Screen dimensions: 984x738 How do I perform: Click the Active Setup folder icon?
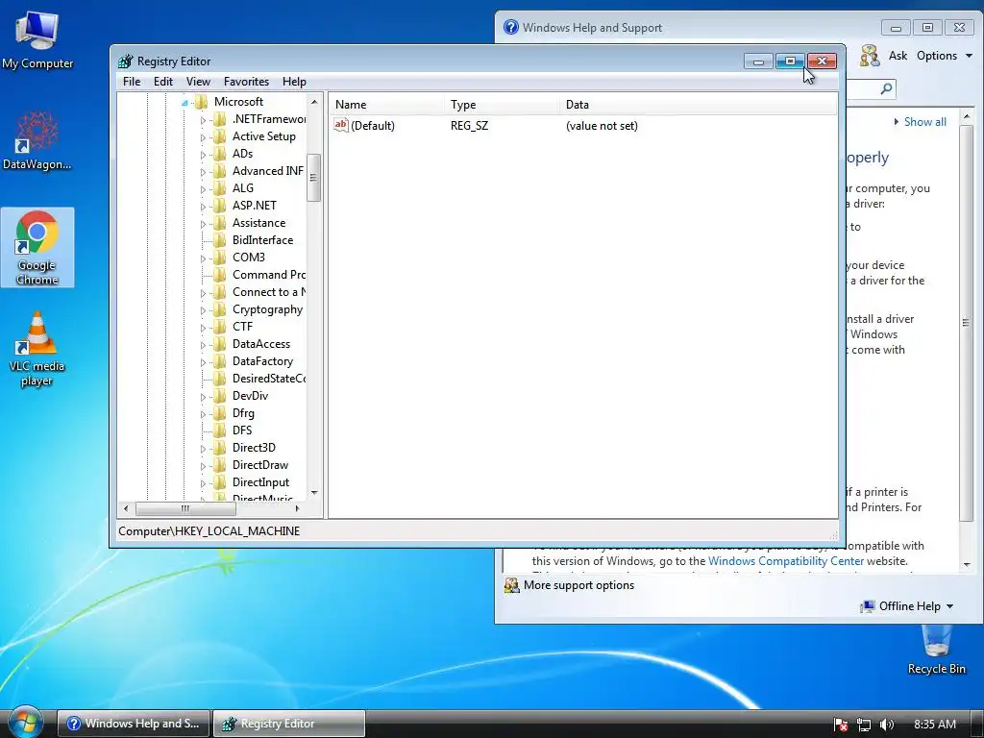coord(220,136)
